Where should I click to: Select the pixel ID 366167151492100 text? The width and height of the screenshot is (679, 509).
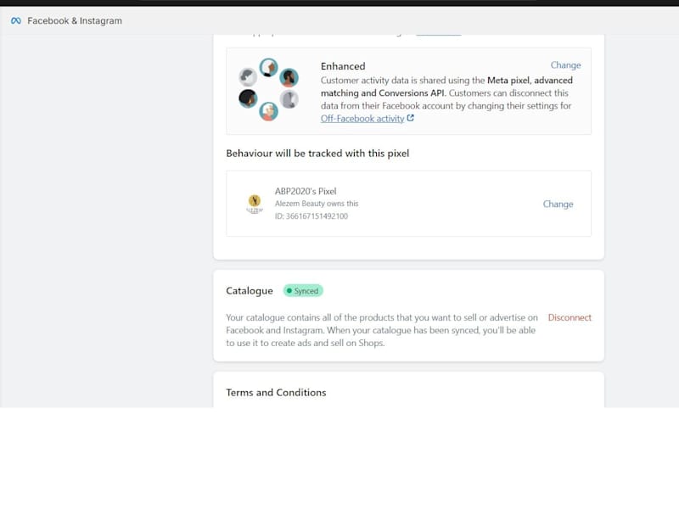(x=311, y=216)
